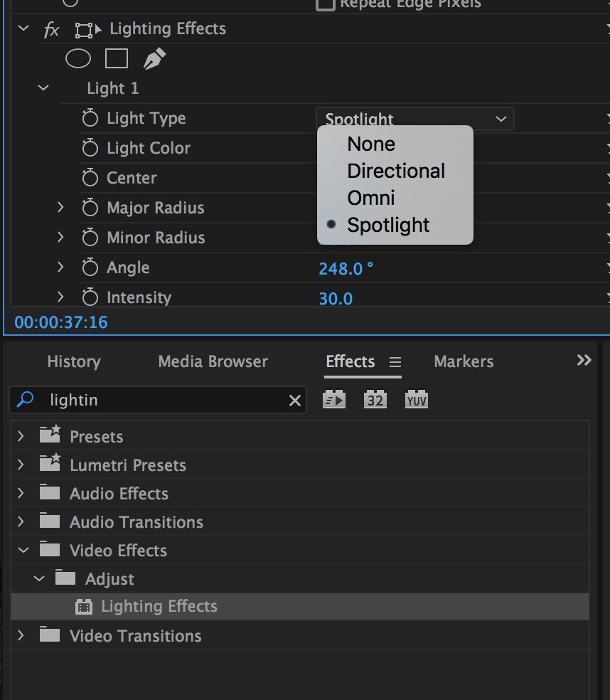The width and height of the screenshot is (610, 700).
Task: Click the Intensity value 30.0
Action: tap(336, 299)
